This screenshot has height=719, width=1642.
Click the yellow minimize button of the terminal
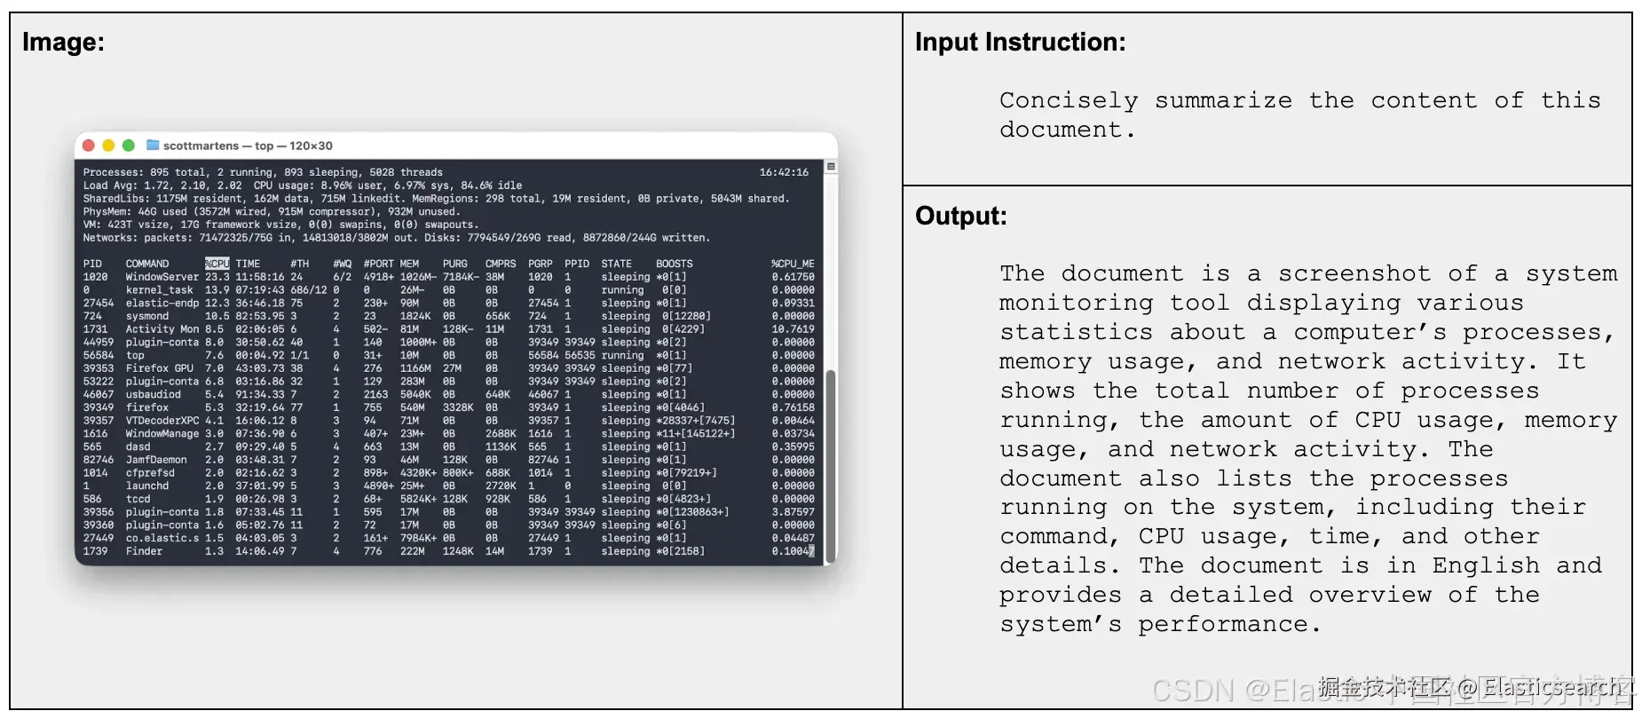pos(108,146)
